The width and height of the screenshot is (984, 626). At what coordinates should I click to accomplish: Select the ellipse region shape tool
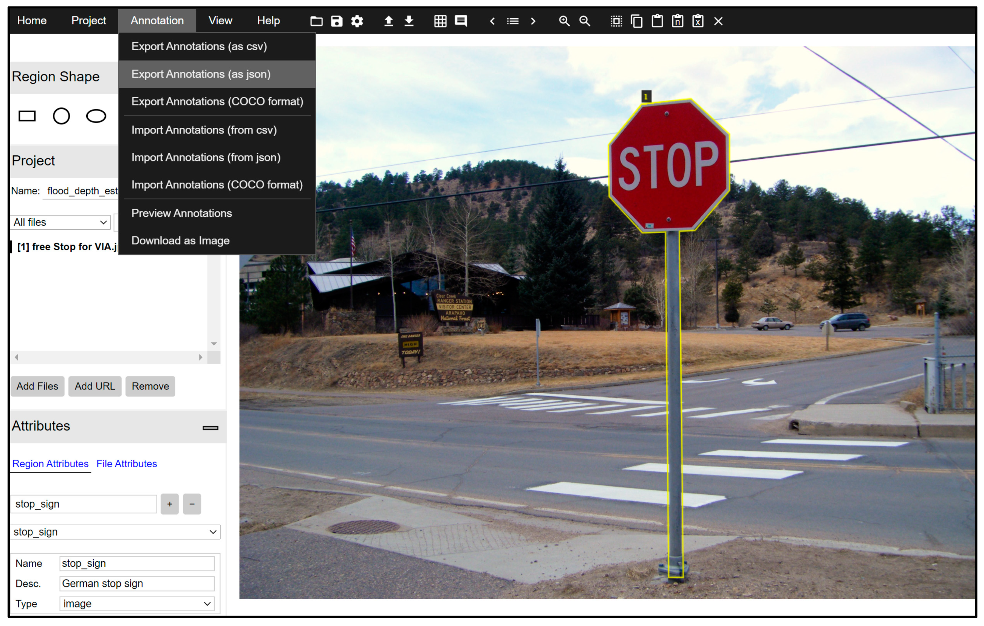coord(96,116)
